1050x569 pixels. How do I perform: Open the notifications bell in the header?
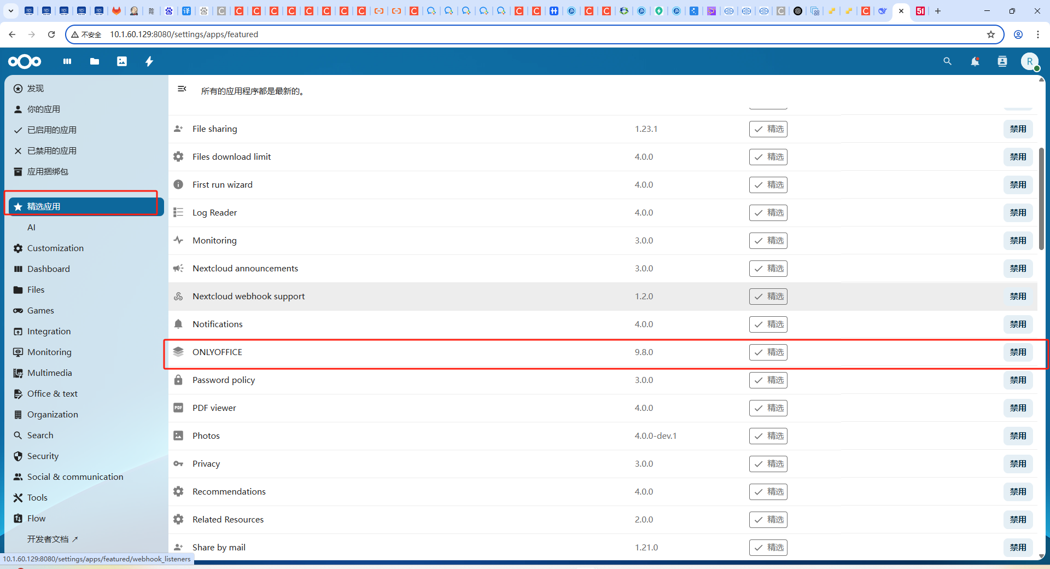click(x=975, y=61)
